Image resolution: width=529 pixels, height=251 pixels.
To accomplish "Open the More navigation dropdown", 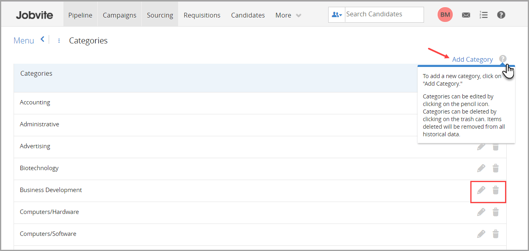I will pos(287,15).
